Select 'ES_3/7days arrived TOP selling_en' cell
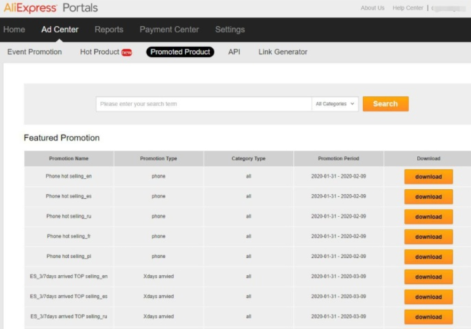 69,276
